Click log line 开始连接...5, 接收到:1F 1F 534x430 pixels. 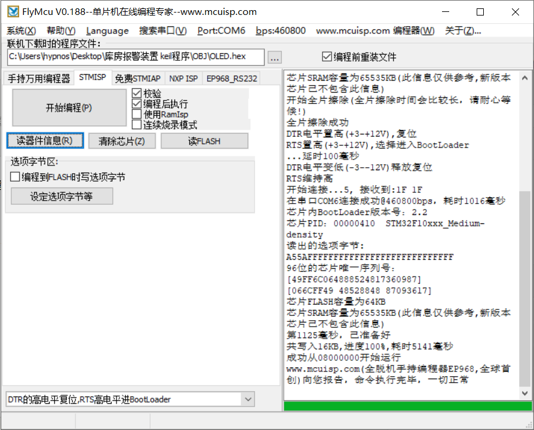pyautogui.click(x=354, y=190)
